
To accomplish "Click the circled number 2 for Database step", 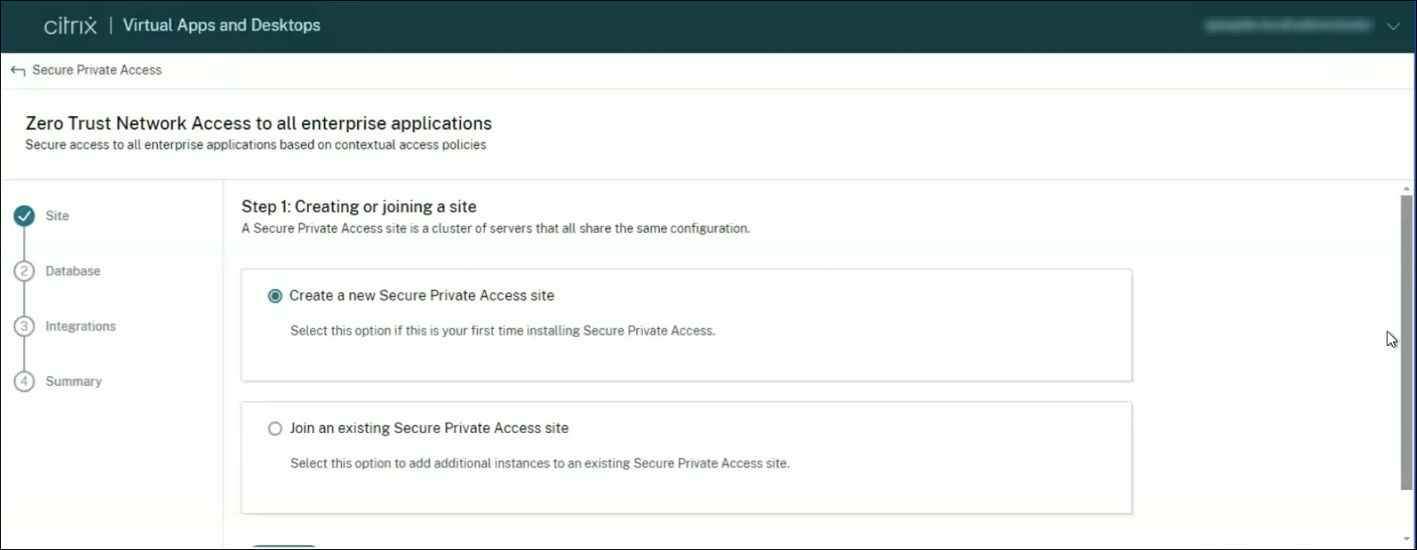I will [25, 271].
